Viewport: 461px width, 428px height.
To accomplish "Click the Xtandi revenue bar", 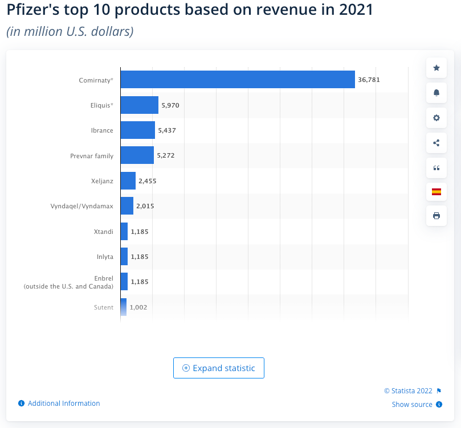I will coord(124,231).
